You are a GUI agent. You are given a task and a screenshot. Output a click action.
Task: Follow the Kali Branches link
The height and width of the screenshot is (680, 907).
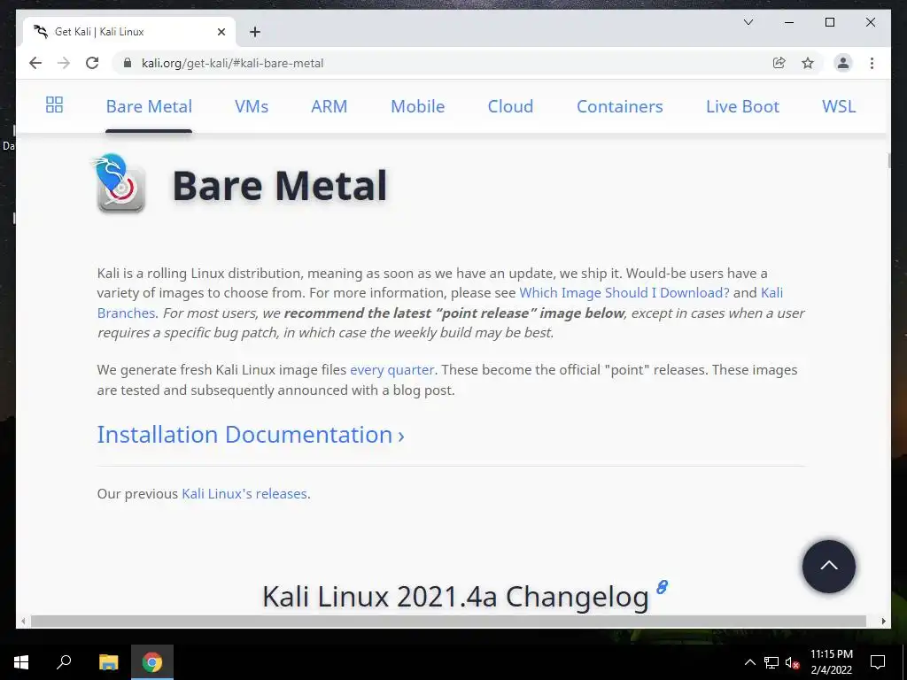pos(126,313)
